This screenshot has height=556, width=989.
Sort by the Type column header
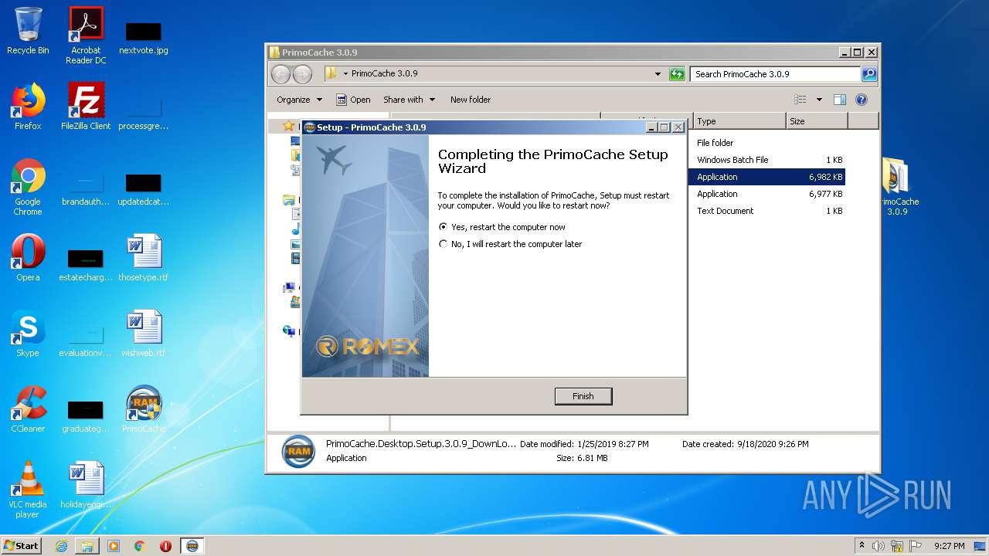point(739,121)
